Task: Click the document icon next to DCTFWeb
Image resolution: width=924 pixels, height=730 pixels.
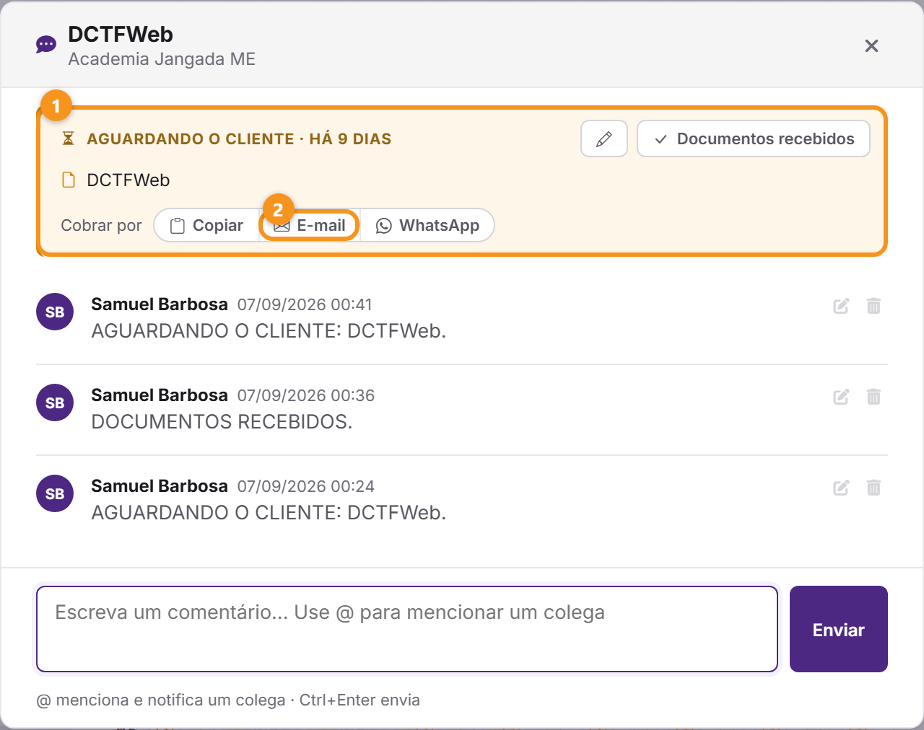Action: [x=69, y=180]
